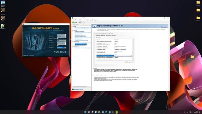Open the Файл menu
The image size is (202, 114).
[73, 20]
